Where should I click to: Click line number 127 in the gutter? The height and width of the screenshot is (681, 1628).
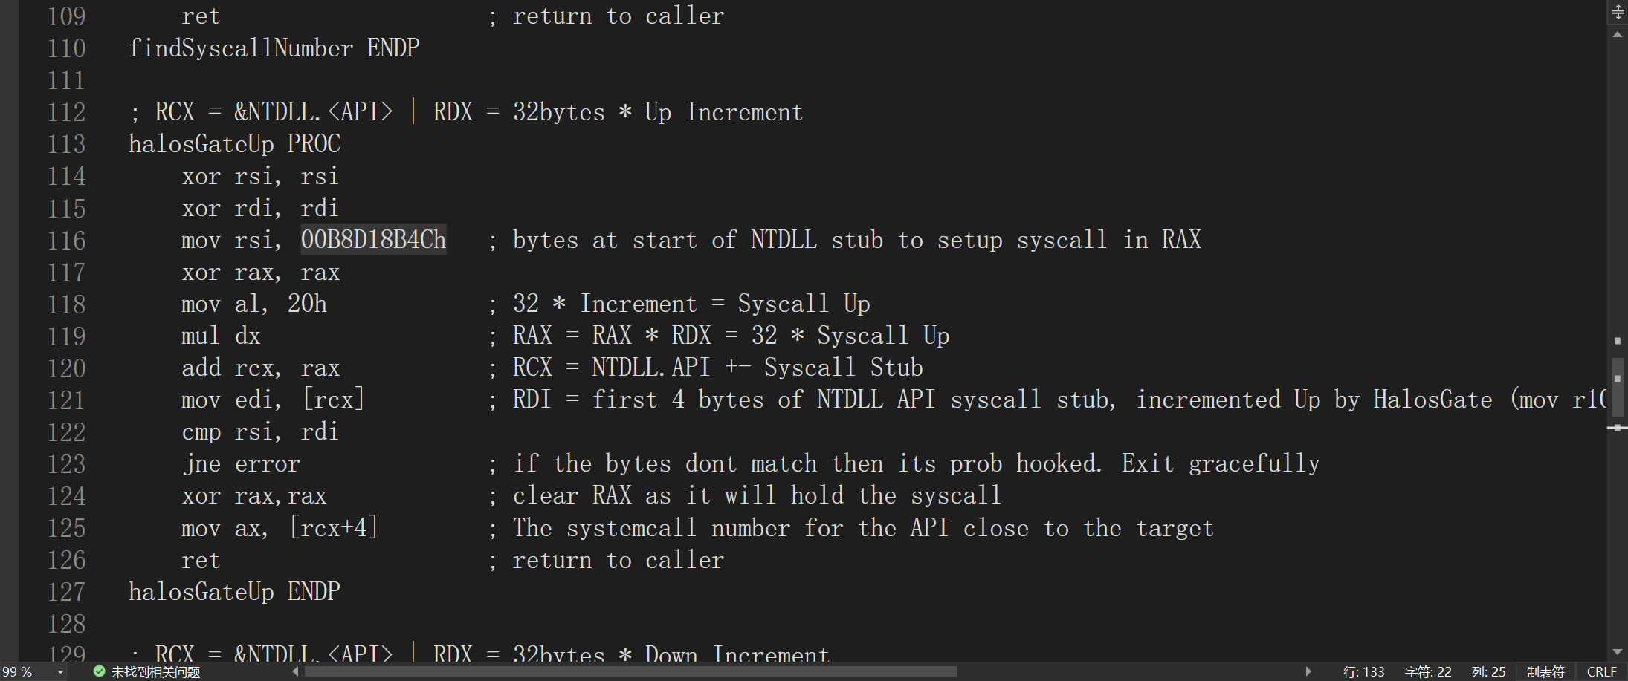[67, 592]
